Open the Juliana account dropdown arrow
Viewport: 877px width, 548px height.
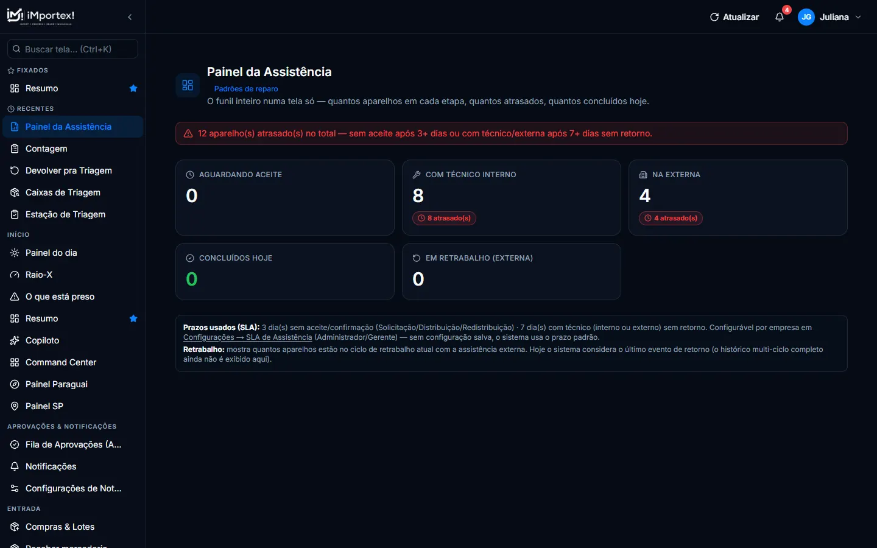coord(858,17)
